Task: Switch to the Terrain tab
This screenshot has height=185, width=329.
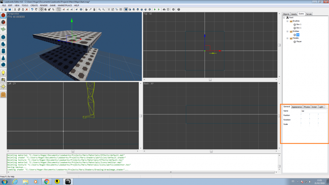Action: 309,14
